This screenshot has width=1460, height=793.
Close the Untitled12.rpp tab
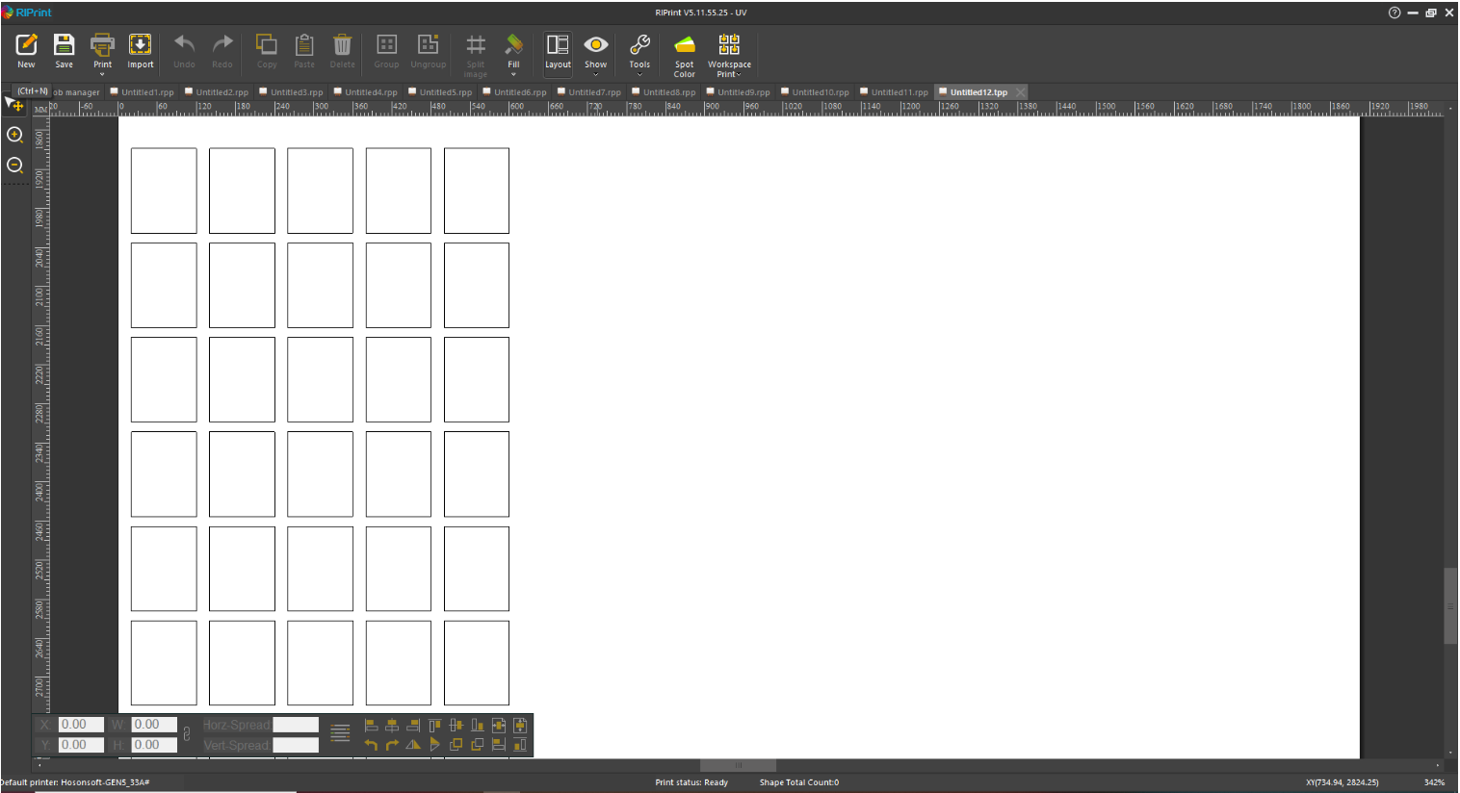(x=1020, y=92)
